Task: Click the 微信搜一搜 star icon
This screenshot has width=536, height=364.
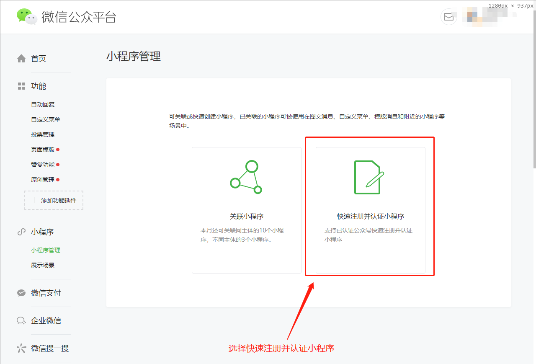Action: [x=21, y=349]
